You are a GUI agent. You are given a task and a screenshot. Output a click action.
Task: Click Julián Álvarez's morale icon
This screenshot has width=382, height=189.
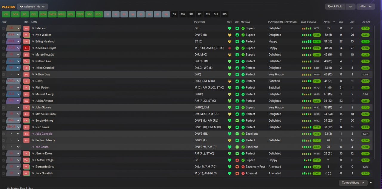(243, 101)
